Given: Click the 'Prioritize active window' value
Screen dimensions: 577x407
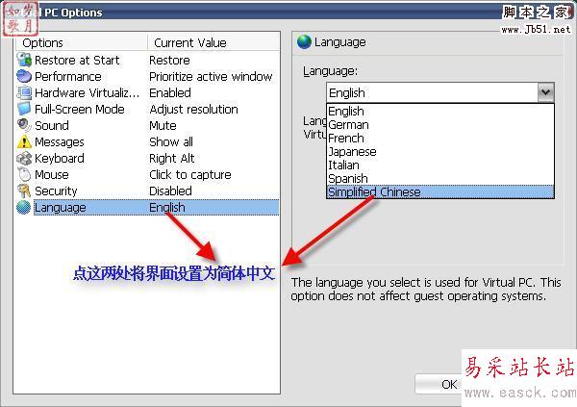Looking at the screenshot, I should (211, 77).
